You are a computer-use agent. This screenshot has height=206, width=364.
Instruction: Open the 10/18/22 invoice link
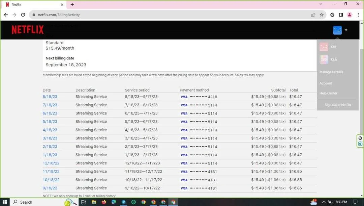[51, 180]
